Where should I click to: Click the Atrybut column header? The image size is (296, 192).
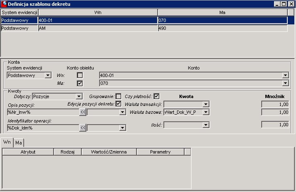[x=28, y=152]
